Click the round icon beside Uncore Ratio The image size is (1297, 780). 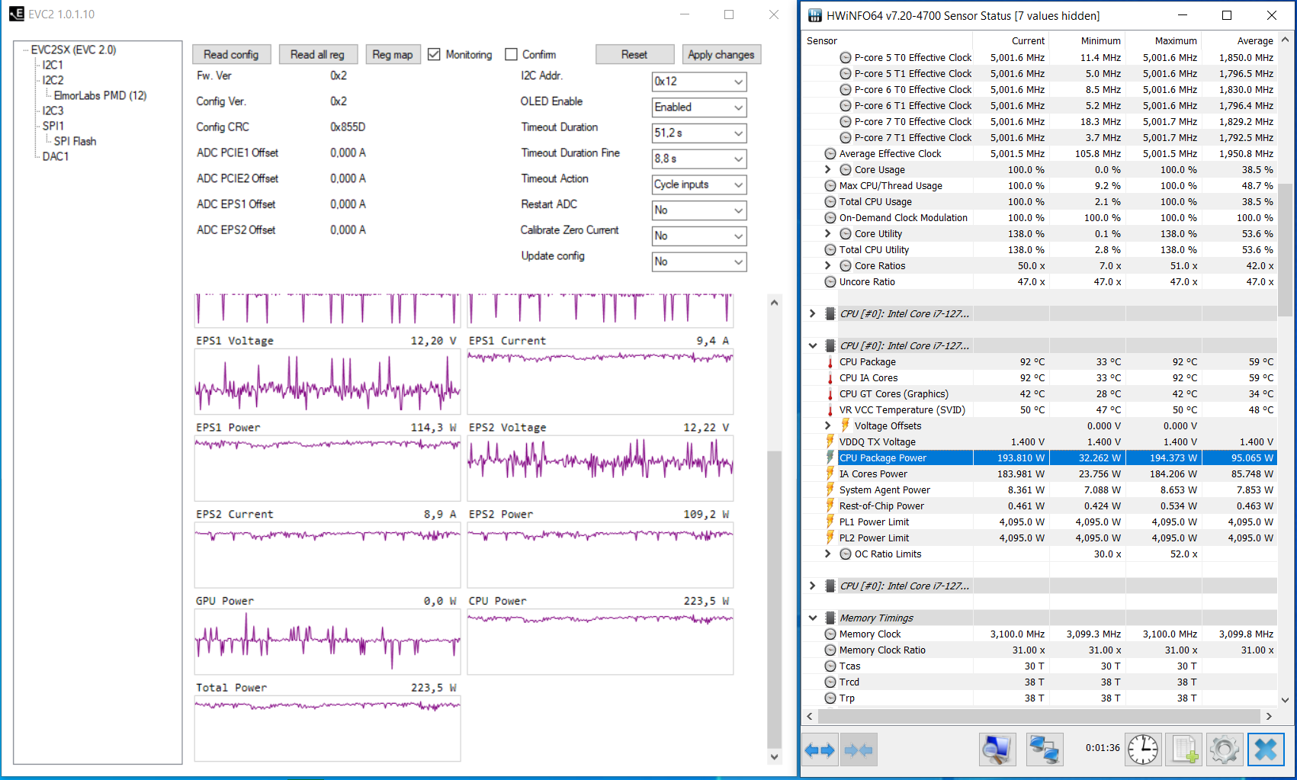830,282
